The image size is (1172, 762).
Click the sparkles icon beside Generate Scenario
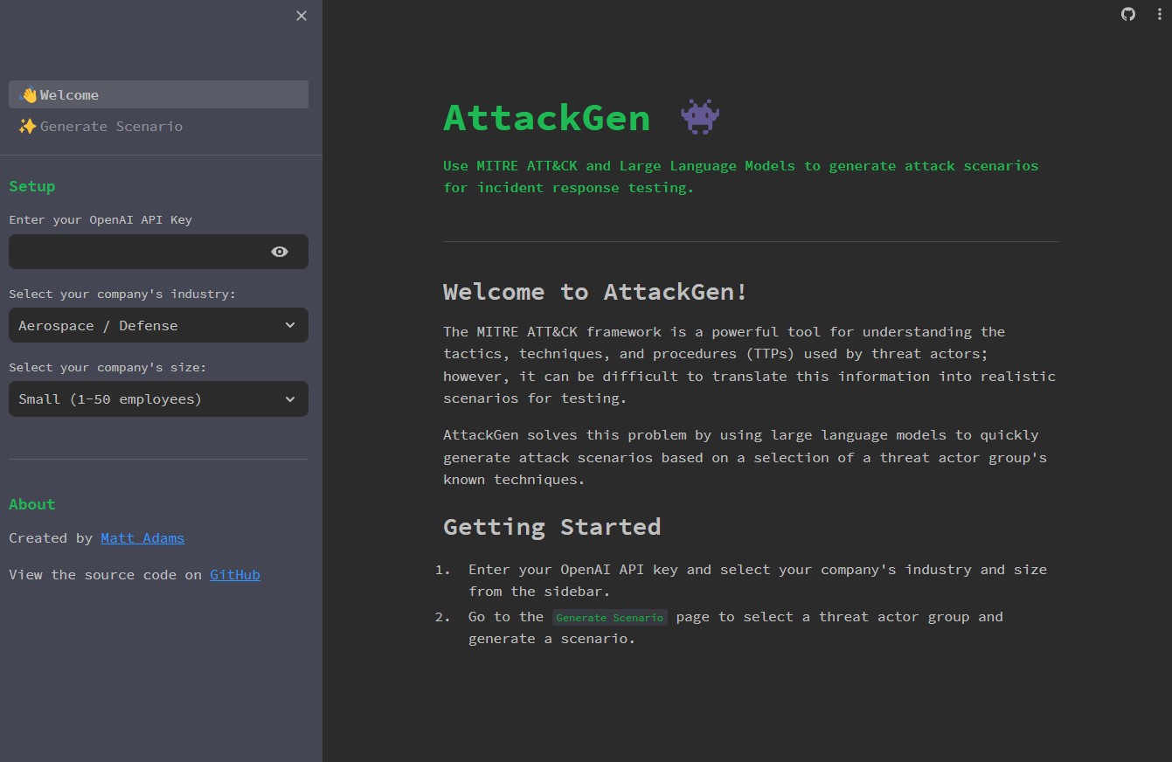[x=28, y=126]
